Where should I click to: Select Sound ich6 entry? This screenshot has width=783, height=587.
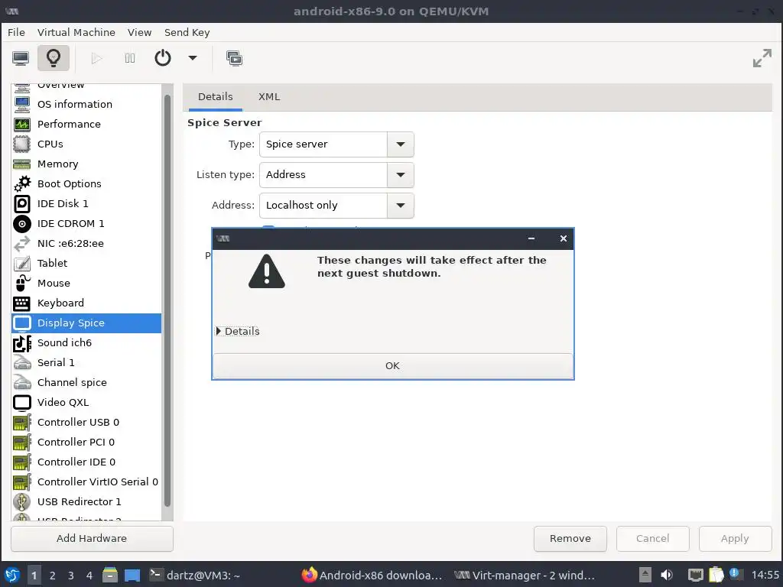click(x=86, y=343)
